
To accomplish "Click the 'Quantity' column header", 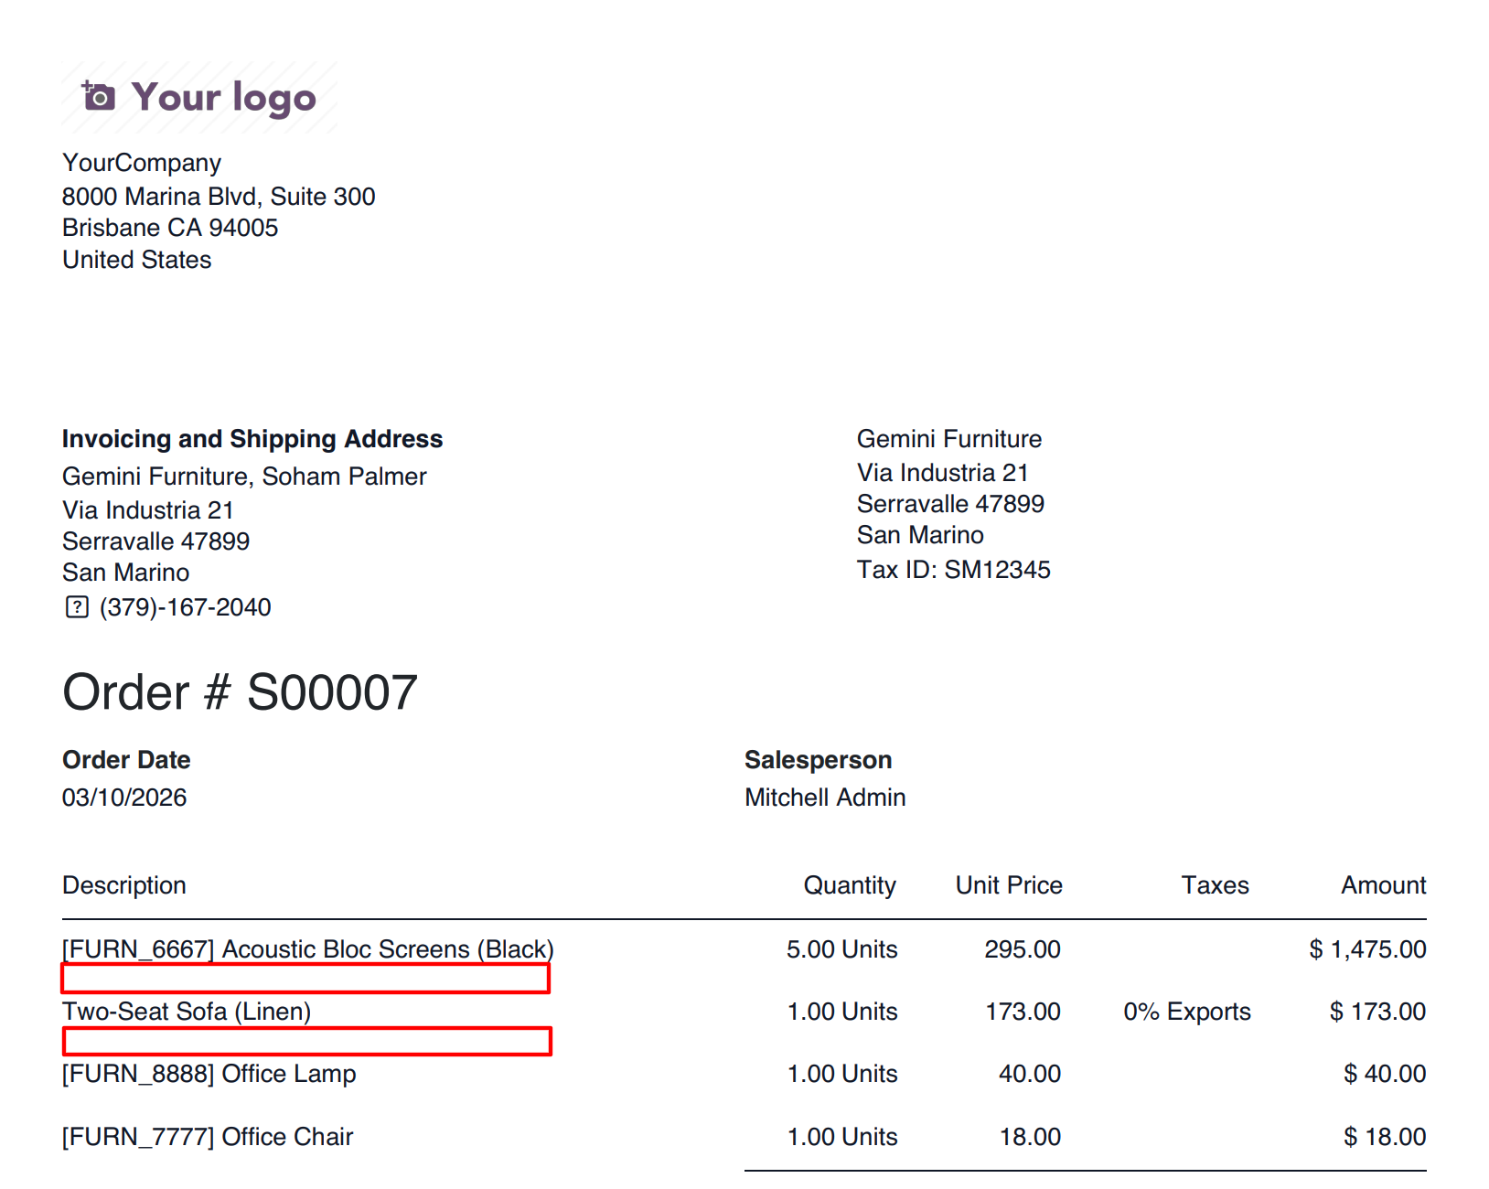I will pos(851,885).
